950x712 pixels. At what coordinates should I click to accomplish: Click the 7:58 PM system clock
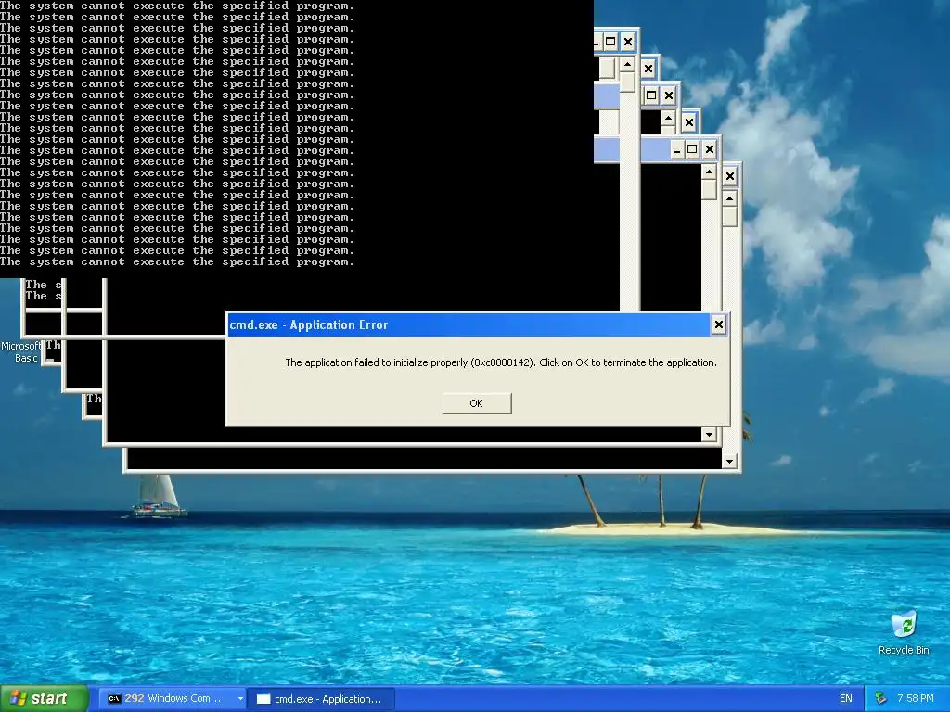915,699
